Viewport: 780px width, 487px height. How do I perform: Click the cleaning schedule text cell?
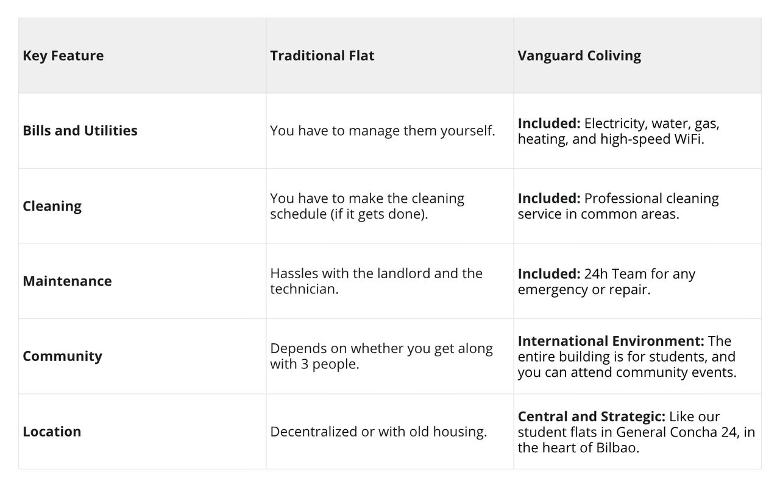click(367, 206)
